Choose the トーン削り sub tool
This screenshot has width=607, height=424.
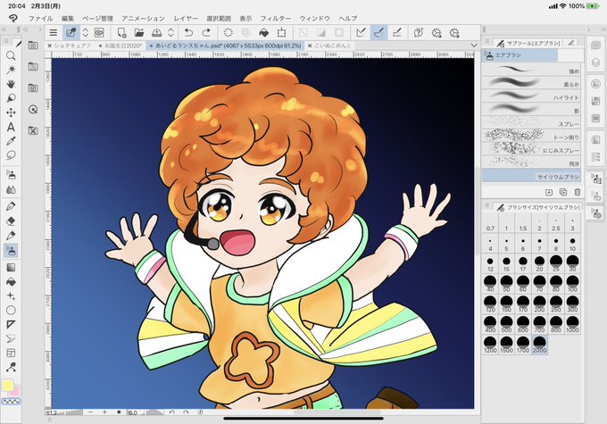(x=531, y=135)
